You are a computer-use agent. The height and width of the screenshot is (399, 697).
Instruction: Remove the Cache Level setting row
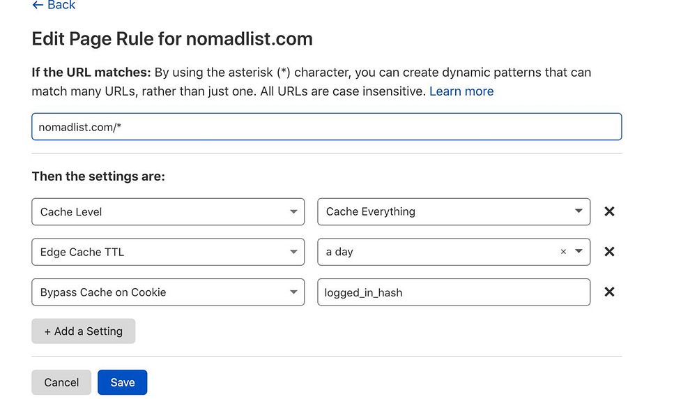click(x=609, y=211)
